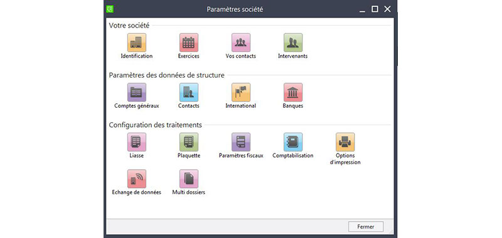
Task: Open Options d'impression printer icon
Action: coord(345,142)
